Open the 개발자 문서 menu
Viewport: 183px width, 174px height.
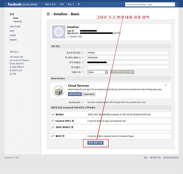(x=50, y=4)
